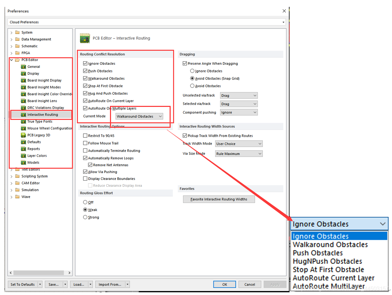Open the Track Width Mode dropdown
The image size is (392, 295).
pos(238,144)
